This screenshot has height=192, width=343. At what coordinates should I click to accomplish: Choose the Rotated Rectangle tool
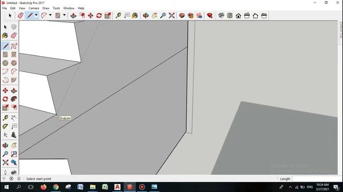[x=14, y=54]
